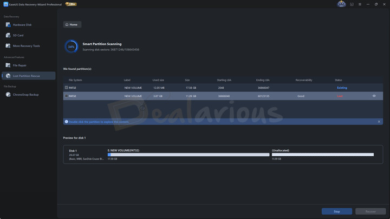The image size is (390, 219).
Task: Select the Unallocated 11.09 GB bar
Action: click(x=323, y=155)
